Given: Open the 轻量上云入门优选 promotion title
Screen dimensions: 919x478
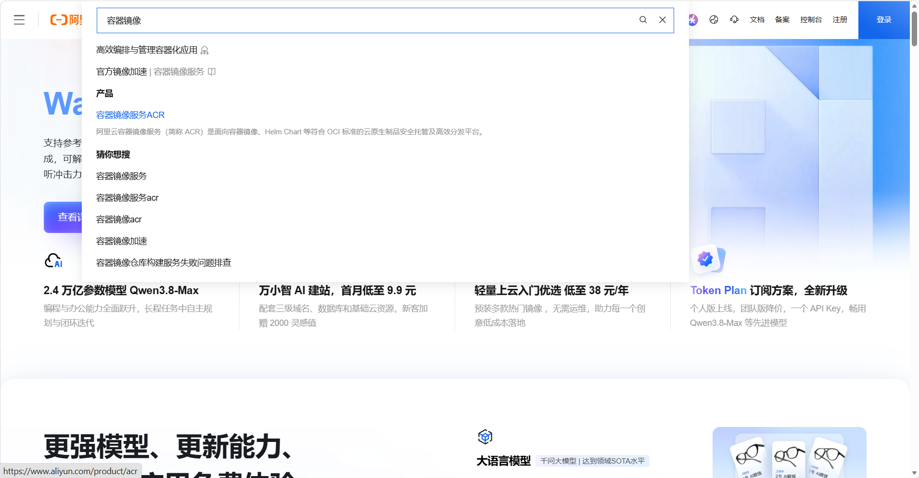Looking at the screenshot, I should (551, 290).
